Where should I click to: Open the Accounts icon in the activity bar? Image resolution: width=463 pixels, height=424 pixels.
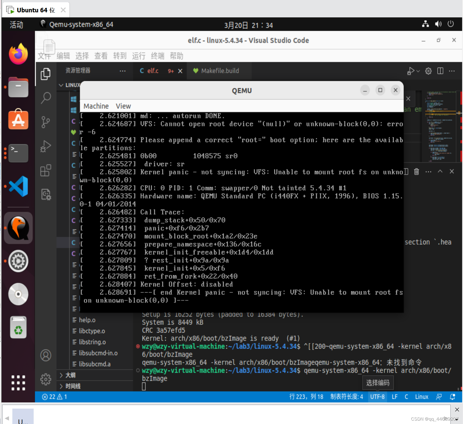tap(46, 355)
